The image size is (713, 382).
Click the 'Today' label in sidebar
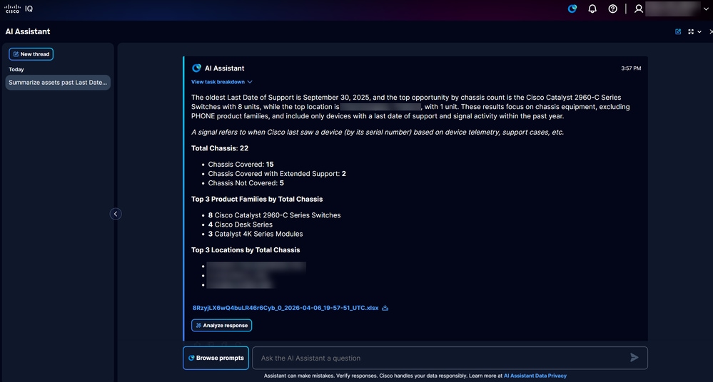16,70
